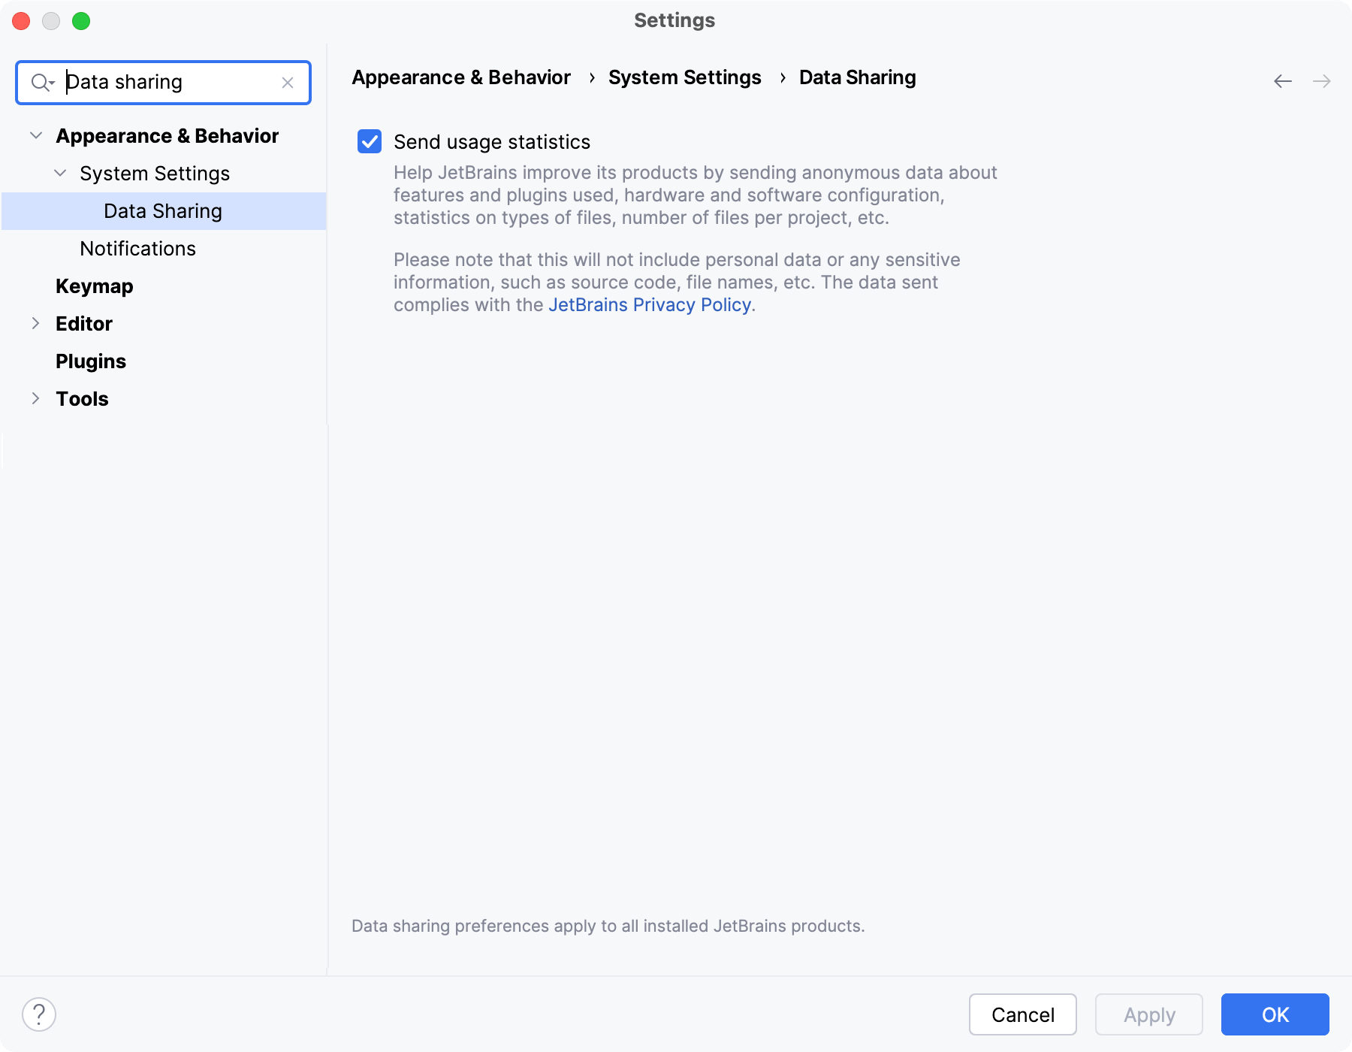Collapse the System Settings section
The height and width of the screenshot is (1052, 1352).
[59, 173]
